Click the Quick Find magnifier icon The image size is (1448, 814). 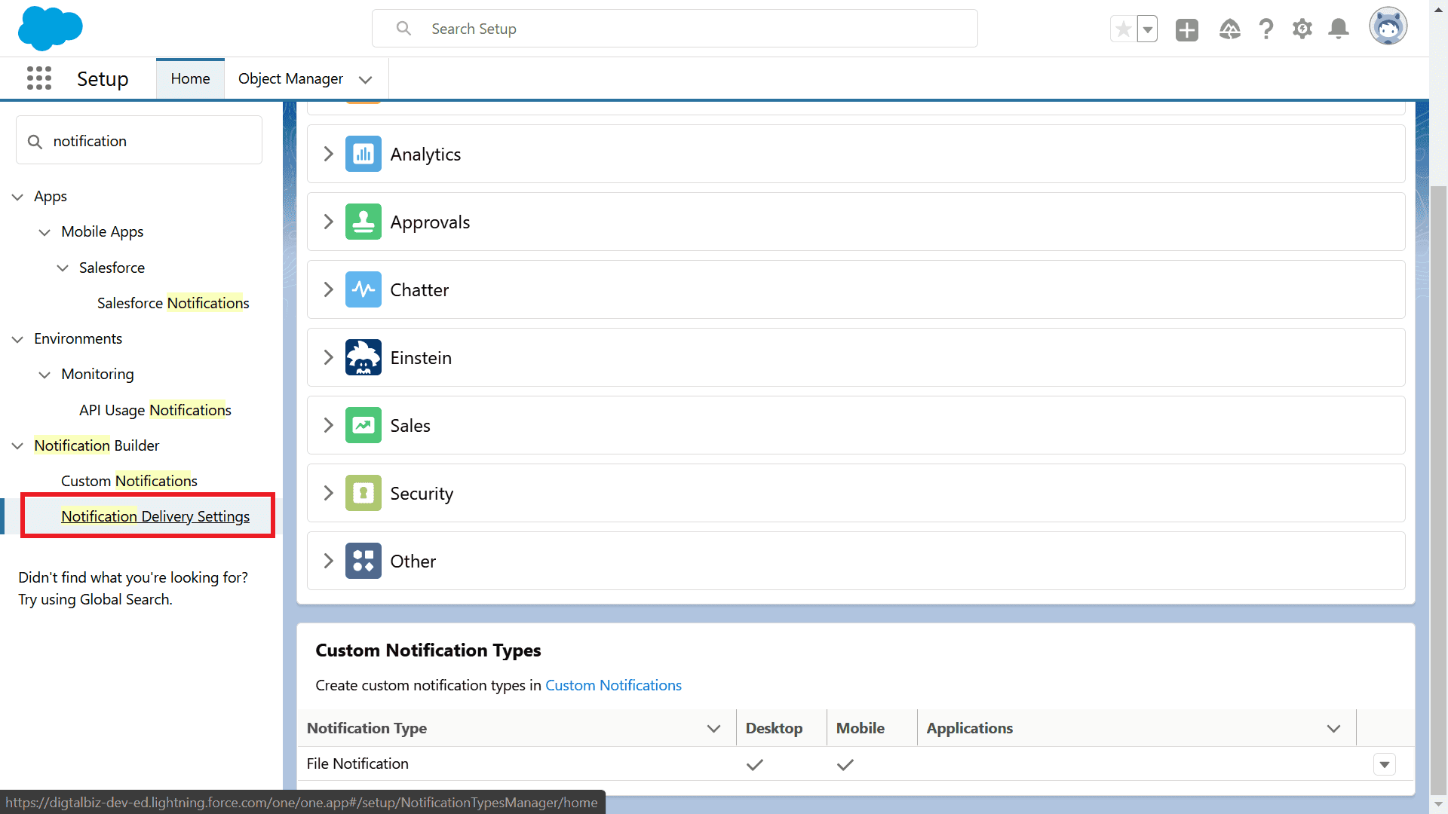(35, 142)
